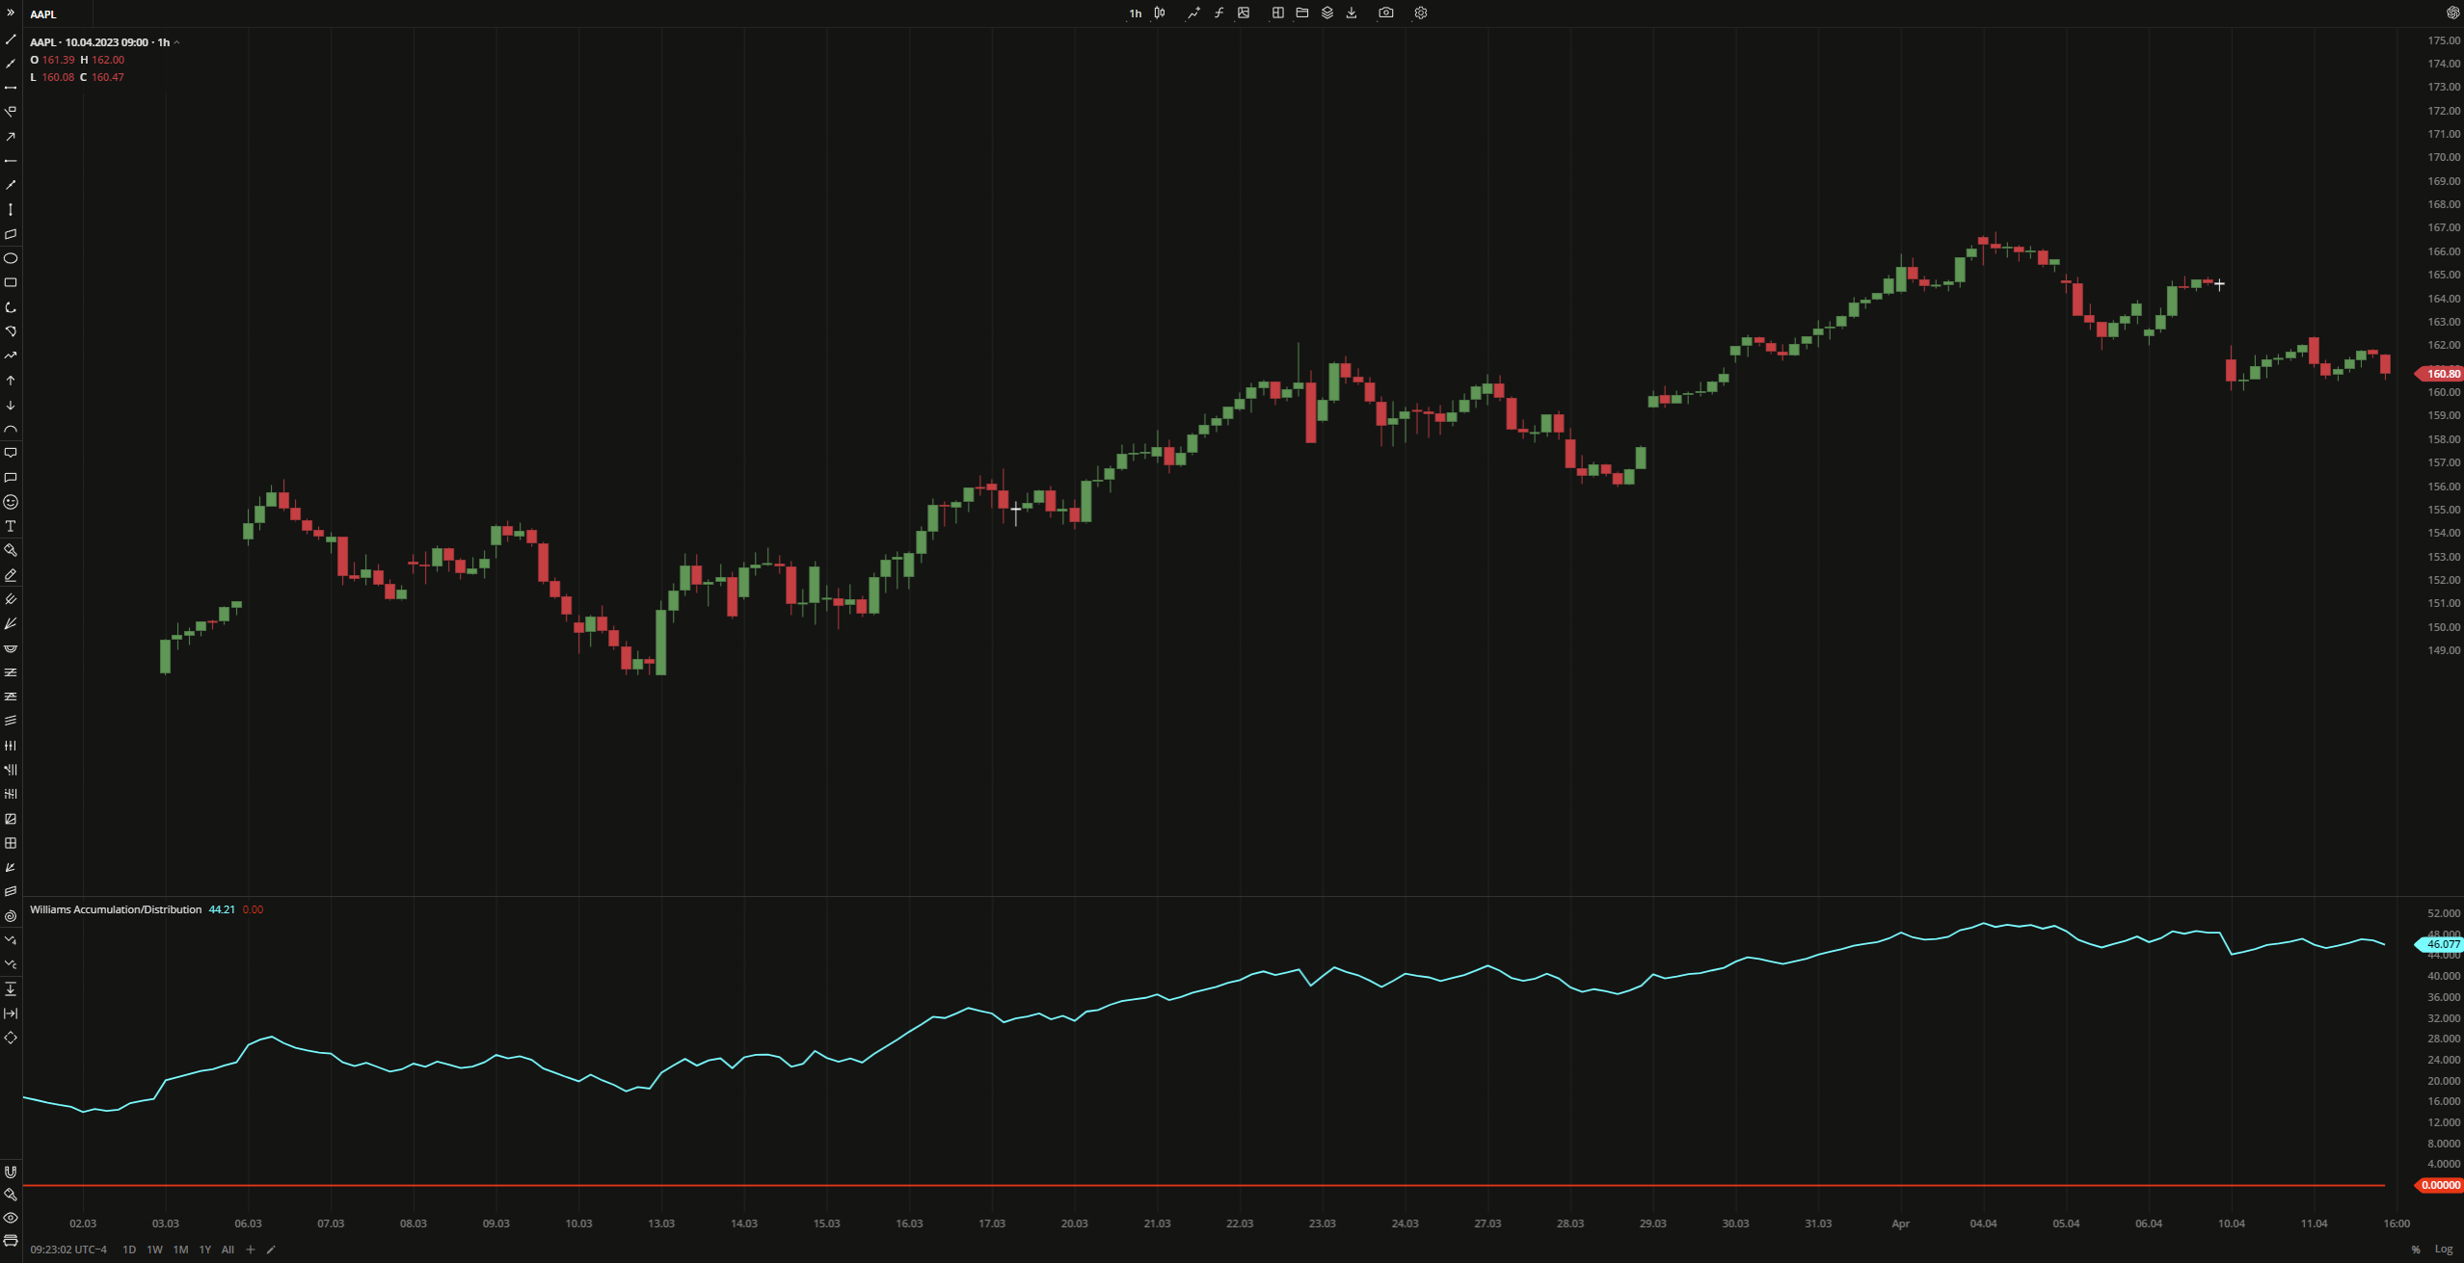This screenshot has height=1263, width=2464.
Task: Select the arrow line drawing tool
Action: point(11,137)
